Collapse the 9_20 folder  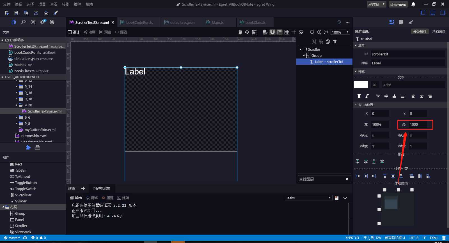pos(16,105)
